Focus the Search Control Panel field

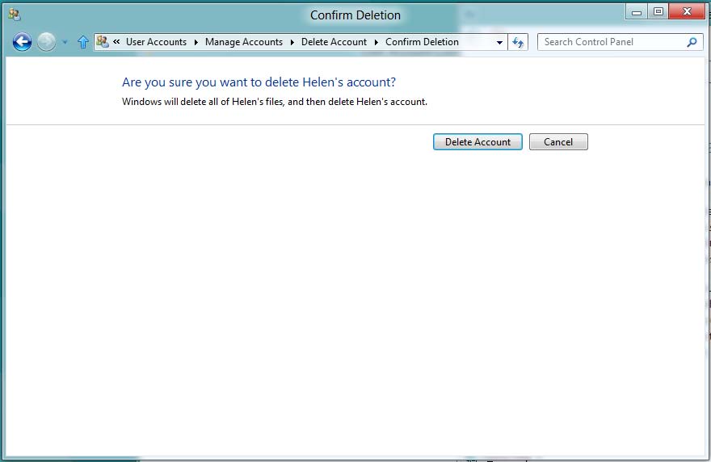[x=610, y=42]
